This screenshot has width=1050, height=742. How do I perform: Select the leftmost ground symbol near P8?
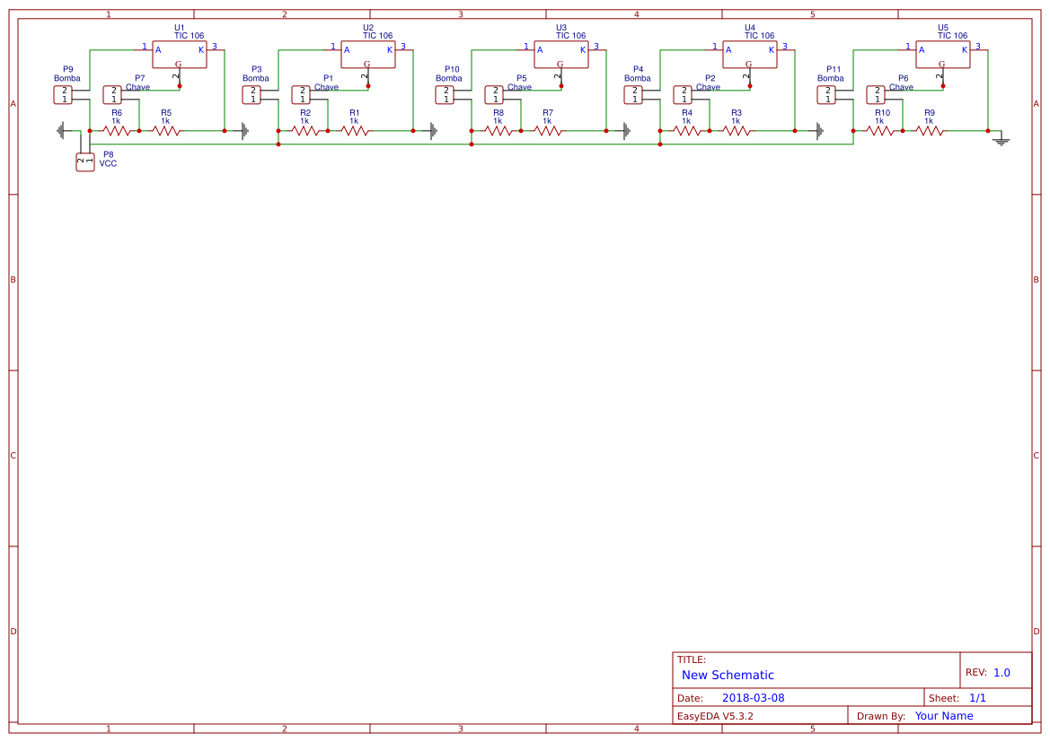[60, 130]
